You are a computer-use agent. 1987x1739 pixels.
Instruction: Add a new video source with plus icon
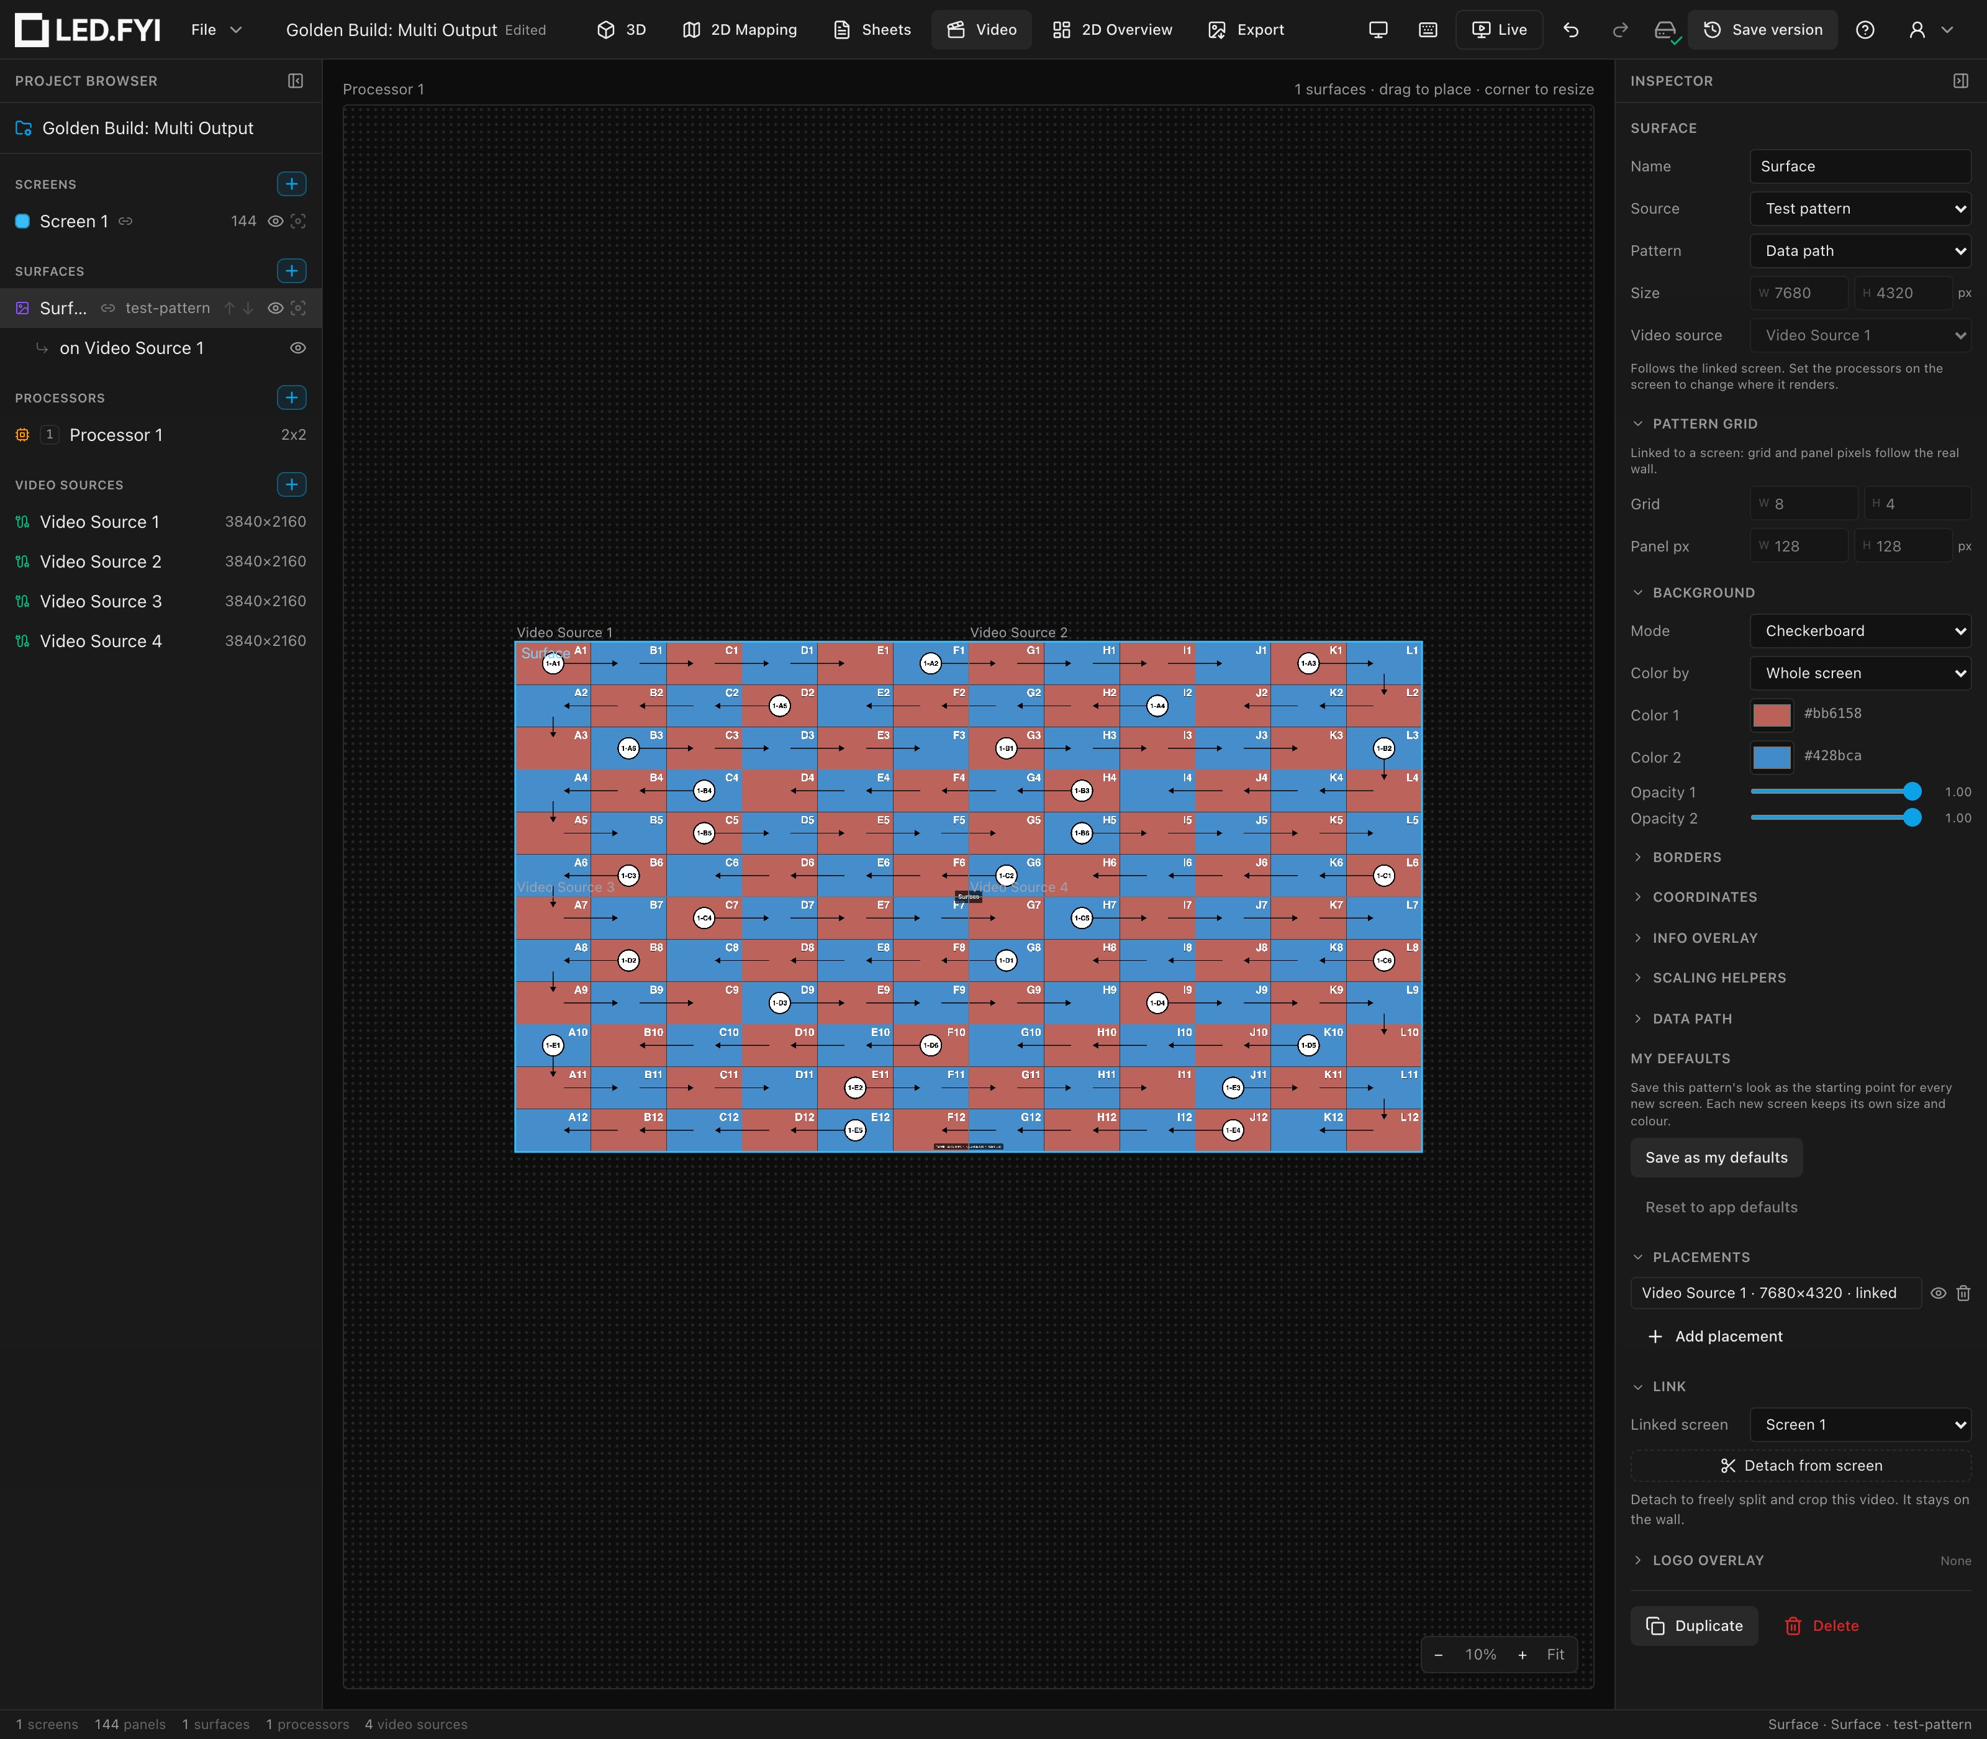pyautogui.click(x=291, y=484)
